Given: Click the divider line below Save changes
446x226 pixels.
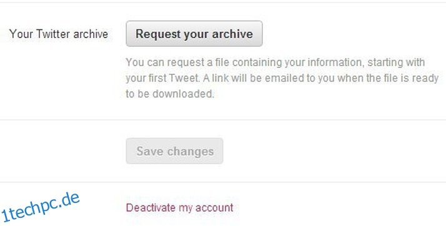Looking at the screenshot, I should [223, 182].
